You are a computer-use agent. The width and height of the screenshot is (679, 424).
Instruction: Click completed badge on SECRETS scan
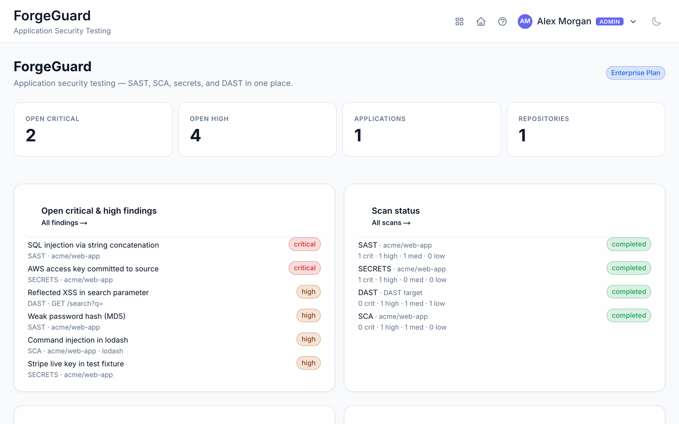pyautogui.click(x=628, y=268)
